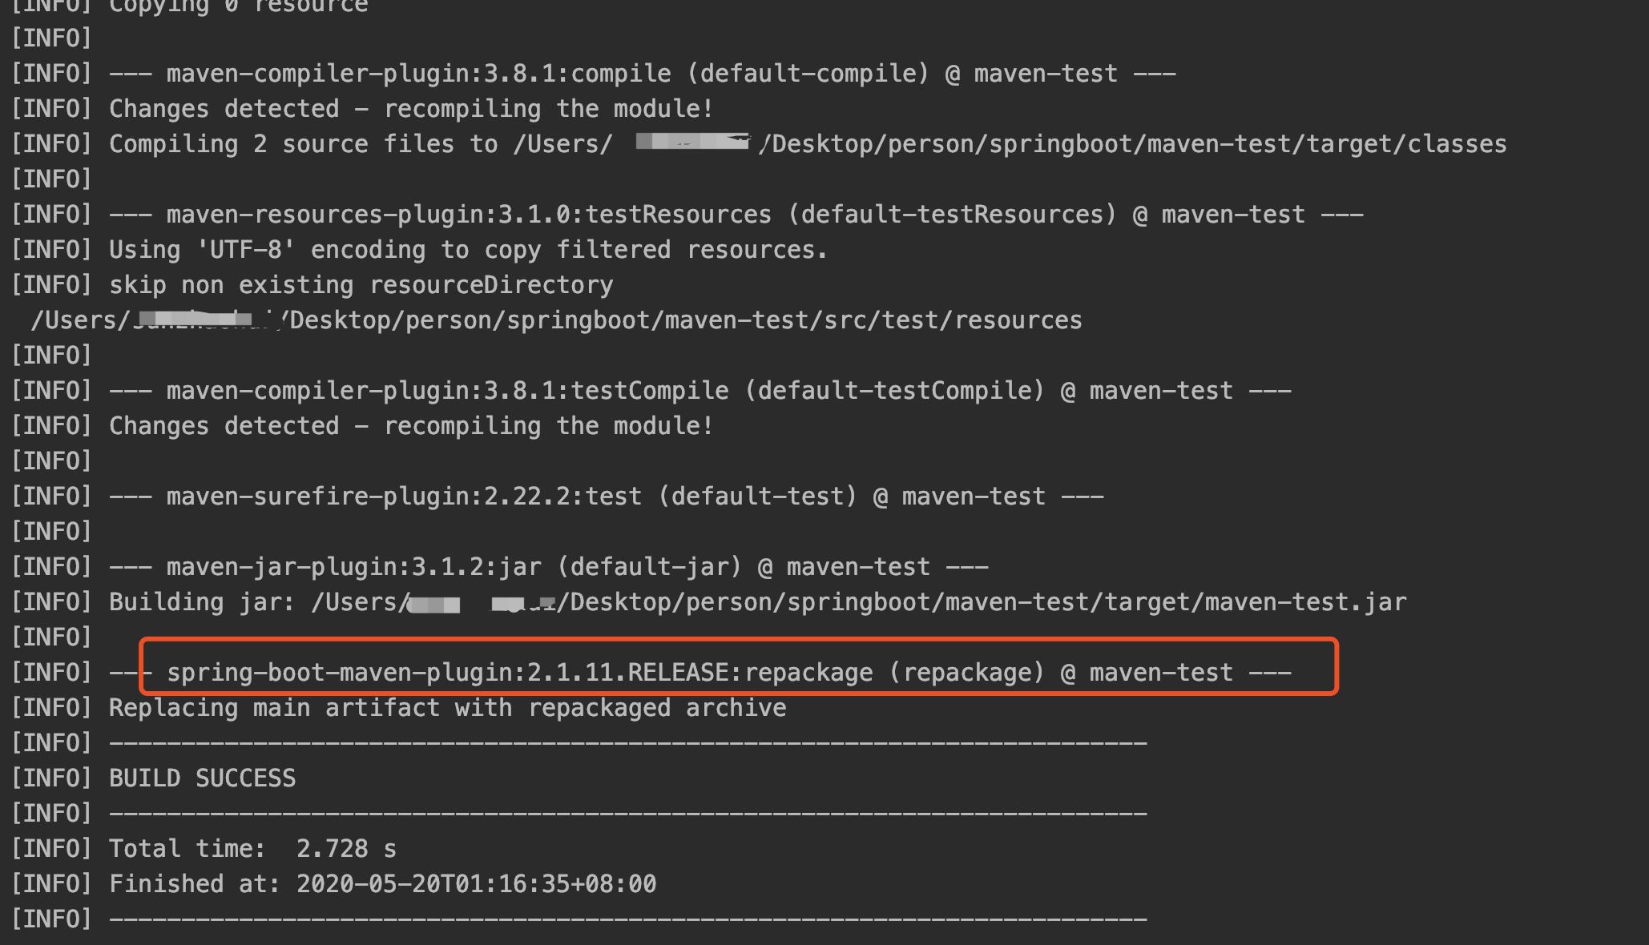Click the highlighted spring-boot-maven-plugin repackage line
The height and width of the screenshot is (945, 1649).
tap(728, 673)
